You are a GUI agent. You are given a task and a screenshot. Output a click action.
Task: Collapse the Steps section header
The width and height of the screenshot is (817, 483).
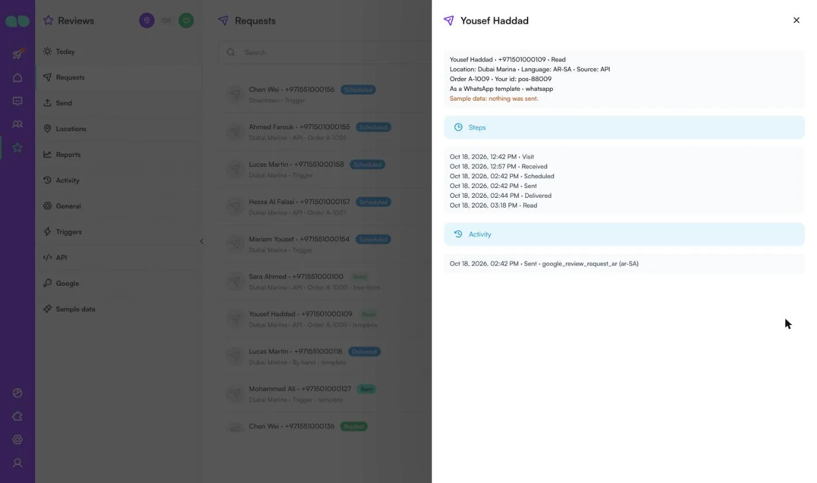pos(624,128)
